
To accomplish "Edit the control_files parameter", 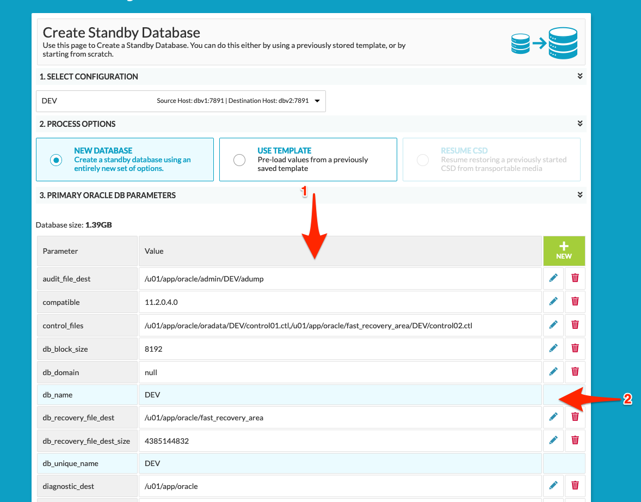I will pos(553,325).
